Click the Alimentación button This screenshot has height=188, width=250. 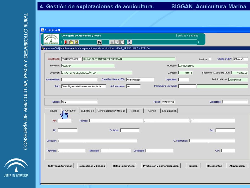tap(237, 166)
